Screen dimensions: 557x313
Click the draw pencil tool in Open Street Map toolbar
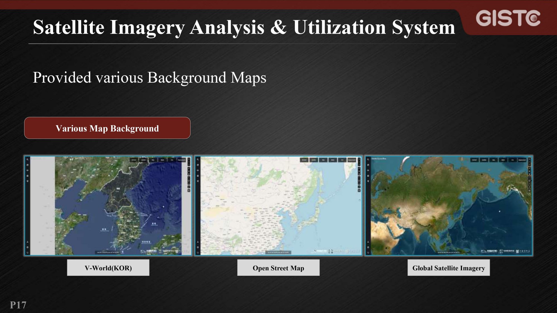[x=359, y=168]
